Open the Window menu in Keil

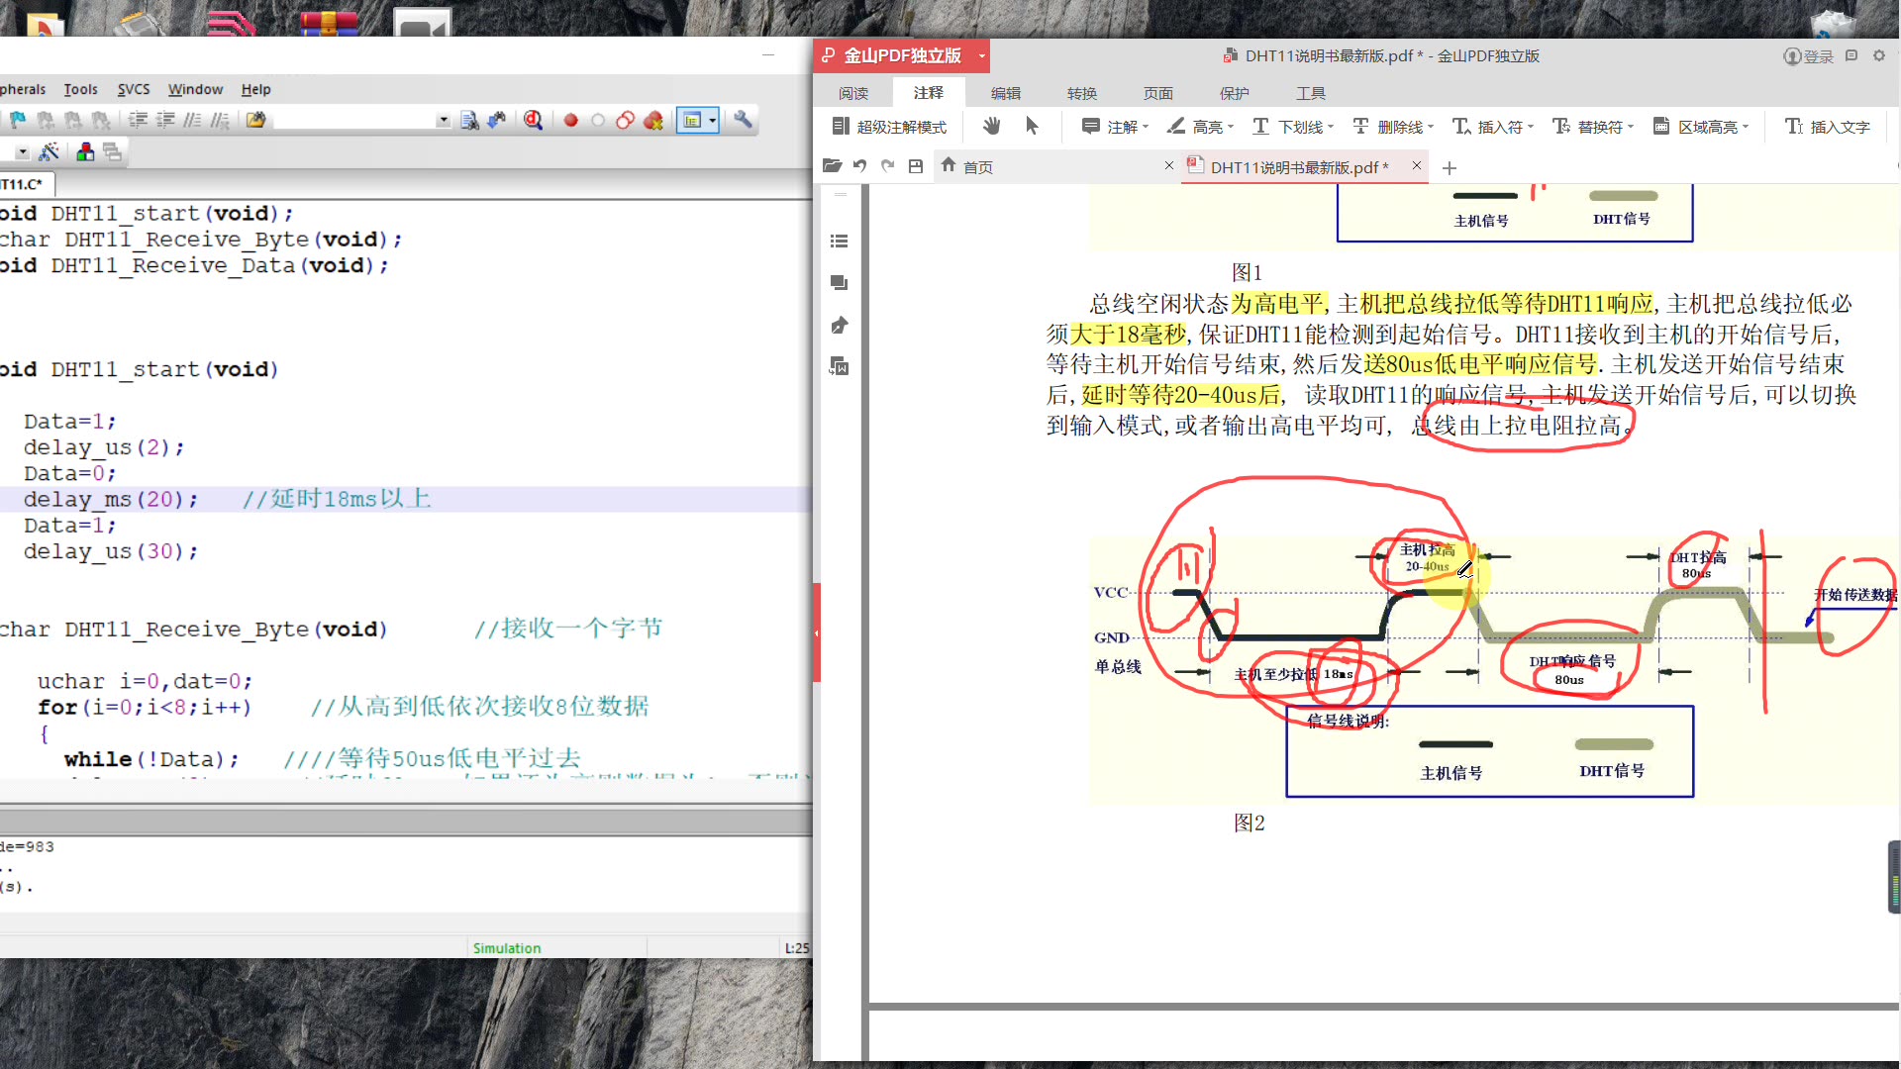pos(195,89)
